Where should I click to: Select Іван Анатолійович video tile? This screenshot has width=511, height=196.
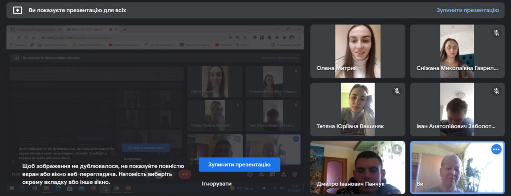[x=457, y=109]
